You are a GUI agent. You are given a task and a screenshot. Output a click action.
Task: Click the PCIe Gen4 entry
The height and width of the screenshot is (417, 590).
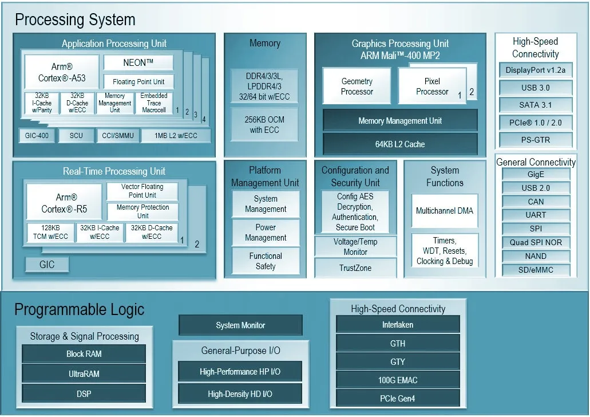point(398,398)
